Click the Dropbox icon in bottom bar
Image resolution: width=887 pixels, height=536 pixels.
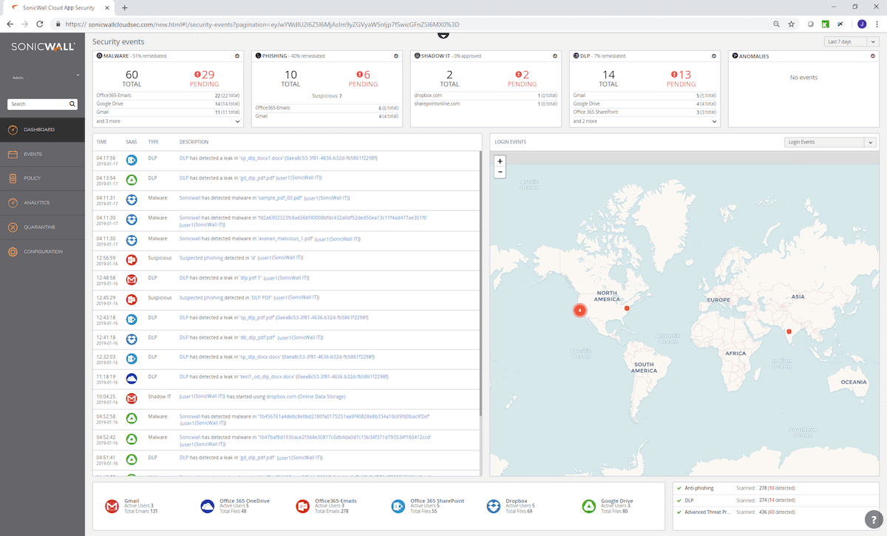pos(494,506)
